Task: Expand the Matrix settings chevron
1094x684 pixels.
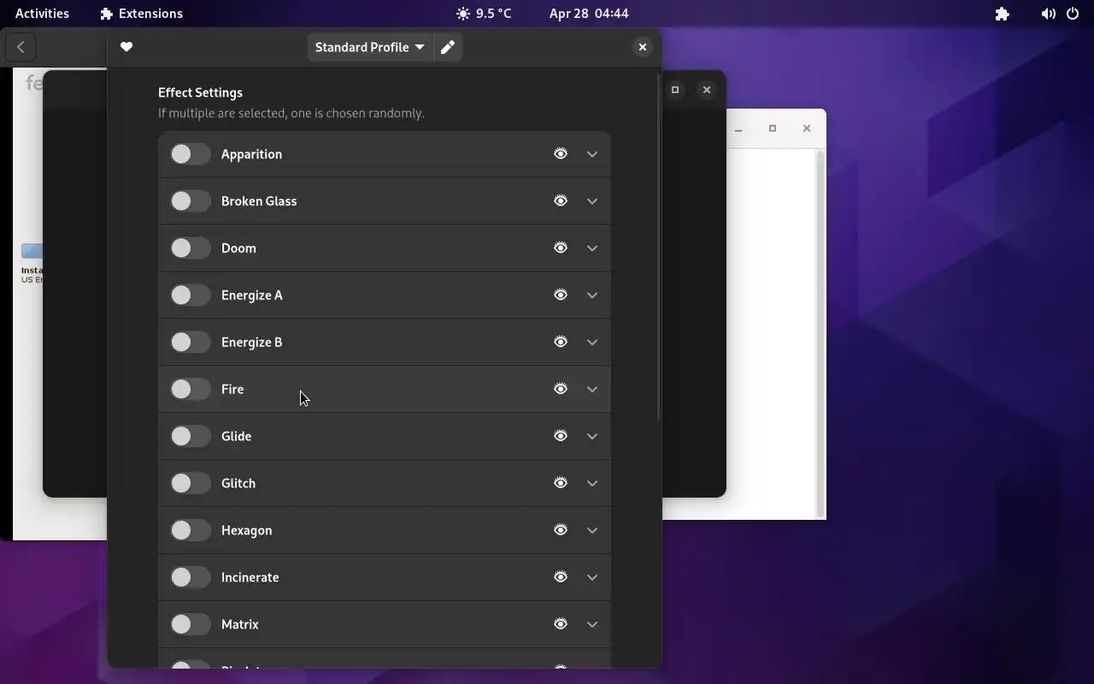Action: pyautogui.click(x=592, y=624)
